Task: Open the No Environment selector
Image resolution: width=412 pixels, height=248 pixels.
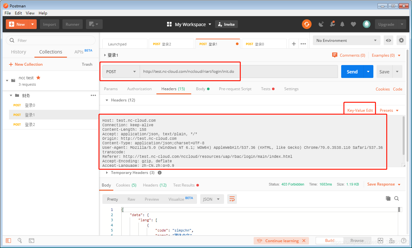Action: (346, 40)
